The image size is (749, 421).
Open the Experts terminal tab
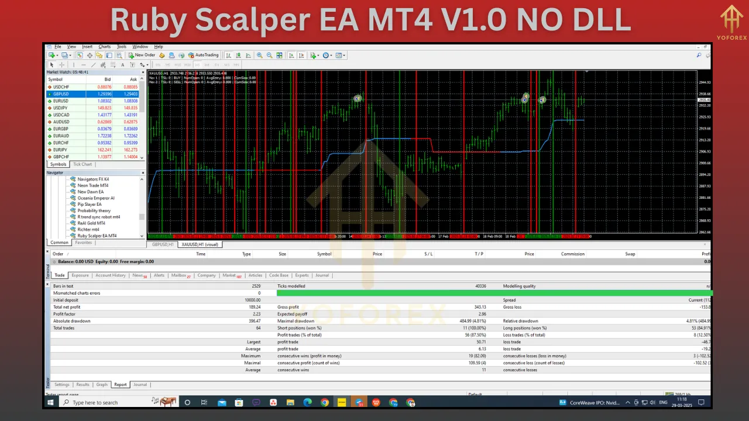[x=302, y=275]
